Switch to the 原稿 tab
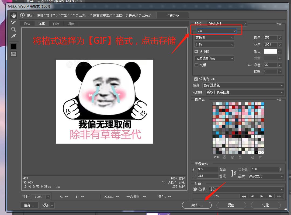The width and height of the screenshot is (291, 215). click(x=27, y=23)
